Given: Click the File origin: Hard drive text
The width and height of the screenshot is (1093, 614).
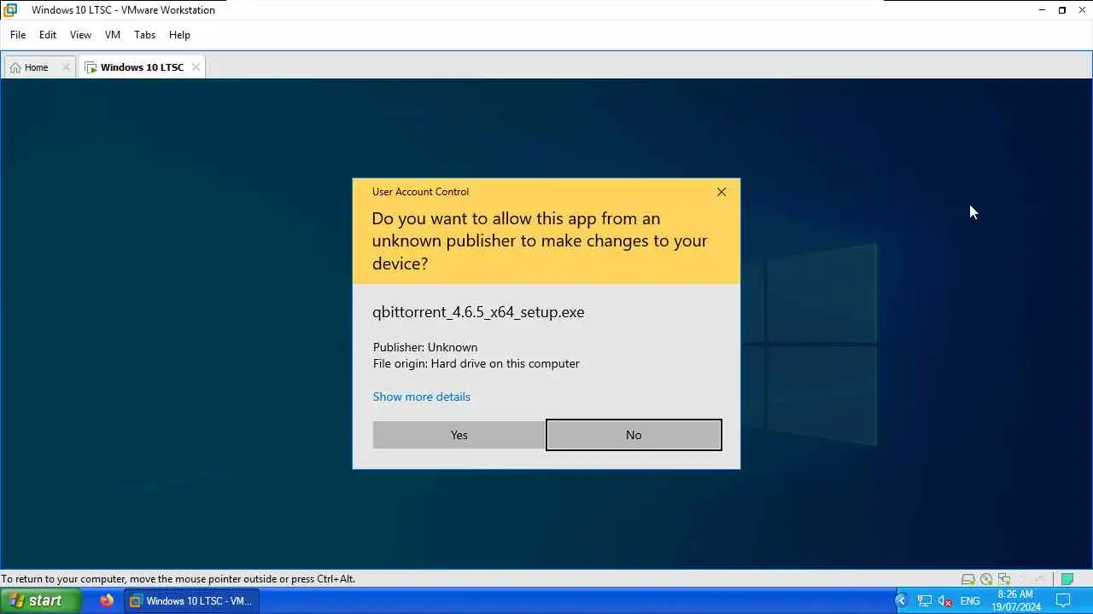Looking at the screenshot, I should 476,363.
